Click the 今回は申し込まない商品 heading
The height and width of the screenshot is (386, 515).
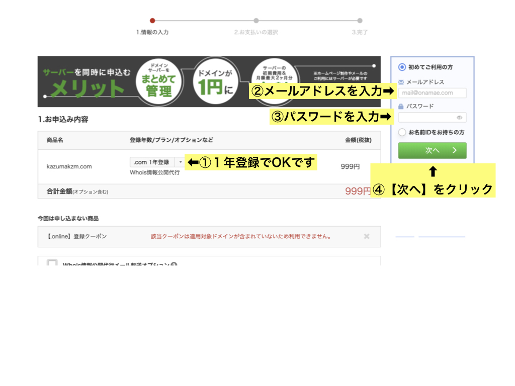[x=68, y=219]
